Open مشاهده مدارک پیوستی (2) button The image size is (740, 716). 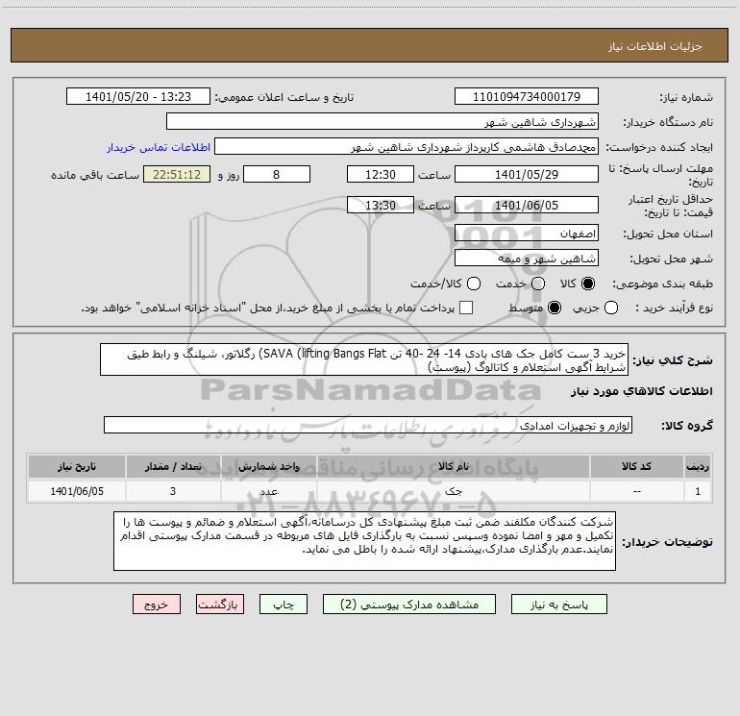pyautogui.click(x=409, y=605)
